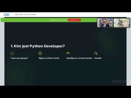Click the globe icon above 'Wpływ na firmę i świat'

pos(40,53)
